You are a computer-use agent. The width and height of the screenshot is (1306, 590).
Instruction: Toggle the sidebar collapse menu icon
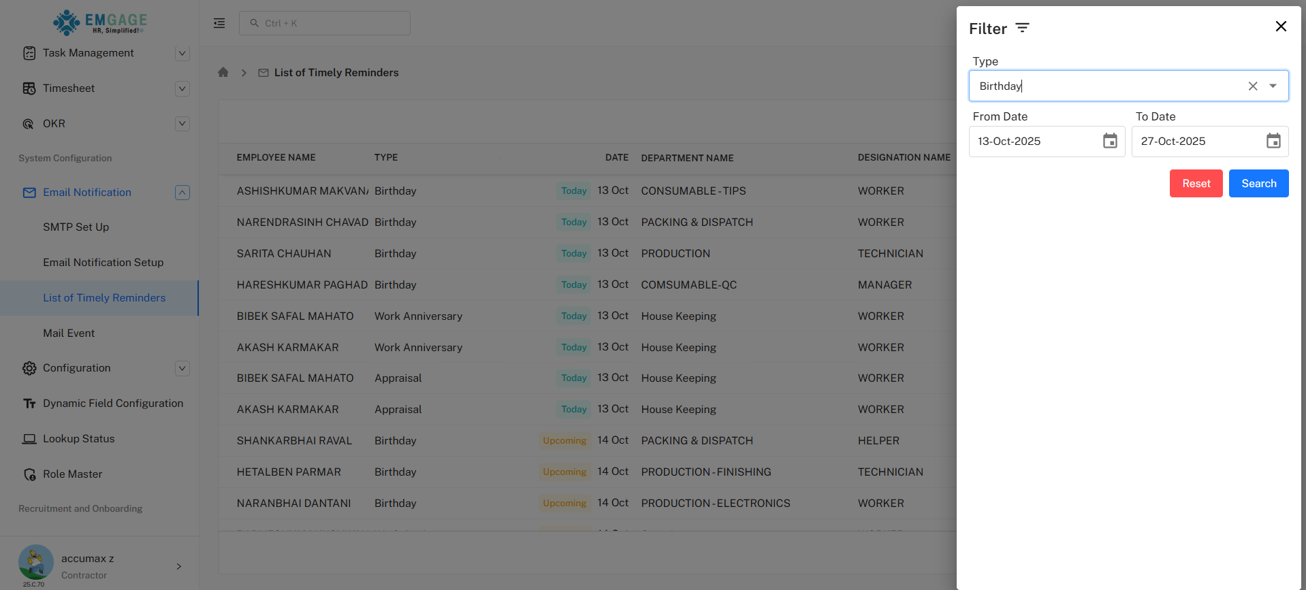point(219,23)
